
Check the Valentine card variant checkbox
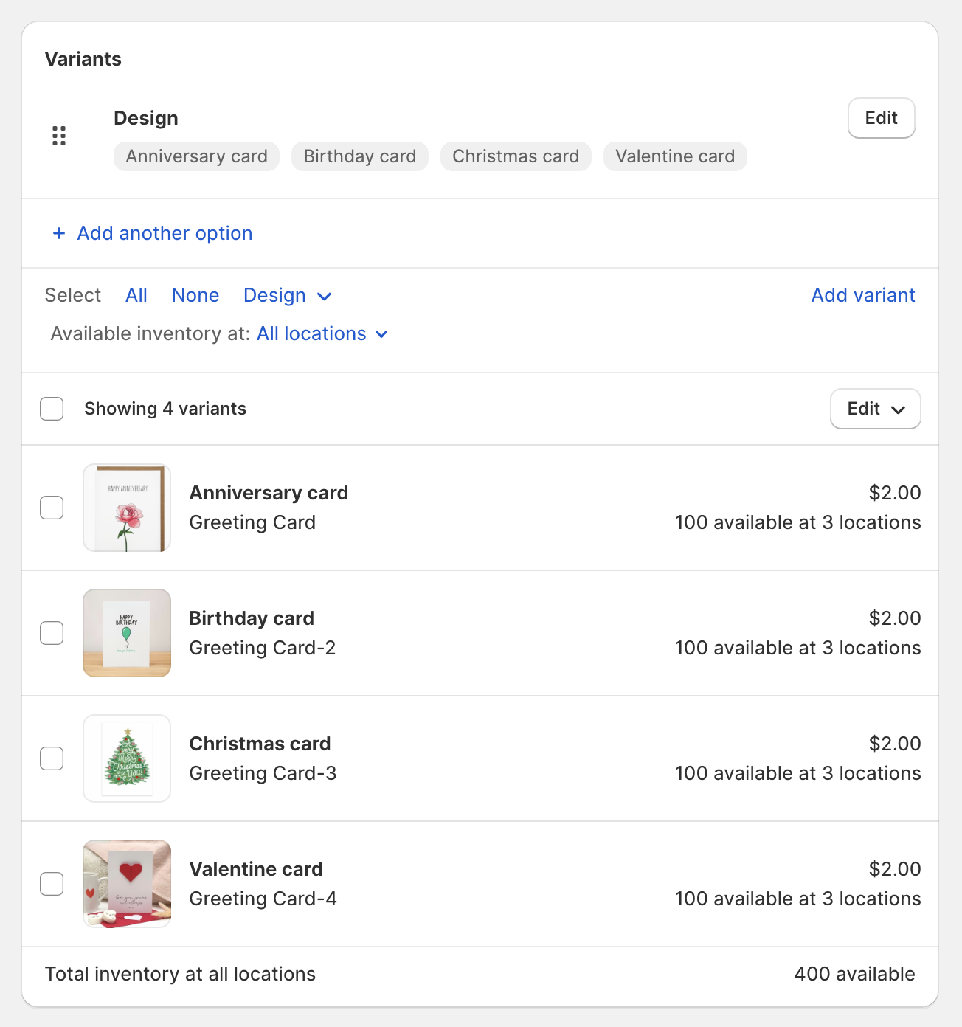(52, 884)
